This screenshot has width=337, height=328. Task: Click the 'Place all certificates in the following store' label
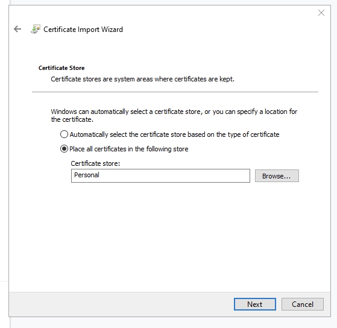[x=129, y=149]
